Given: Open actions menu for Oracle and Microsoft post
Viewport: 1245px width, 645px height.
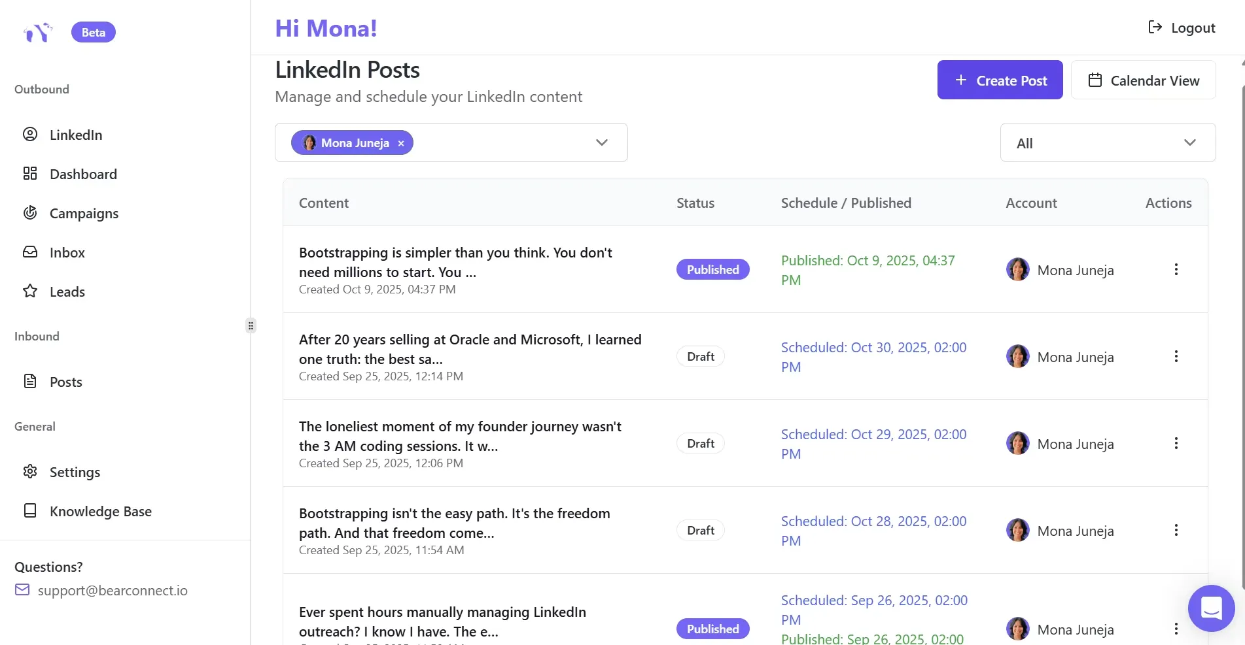Looking at the screenshot, I should [1176, 356].
